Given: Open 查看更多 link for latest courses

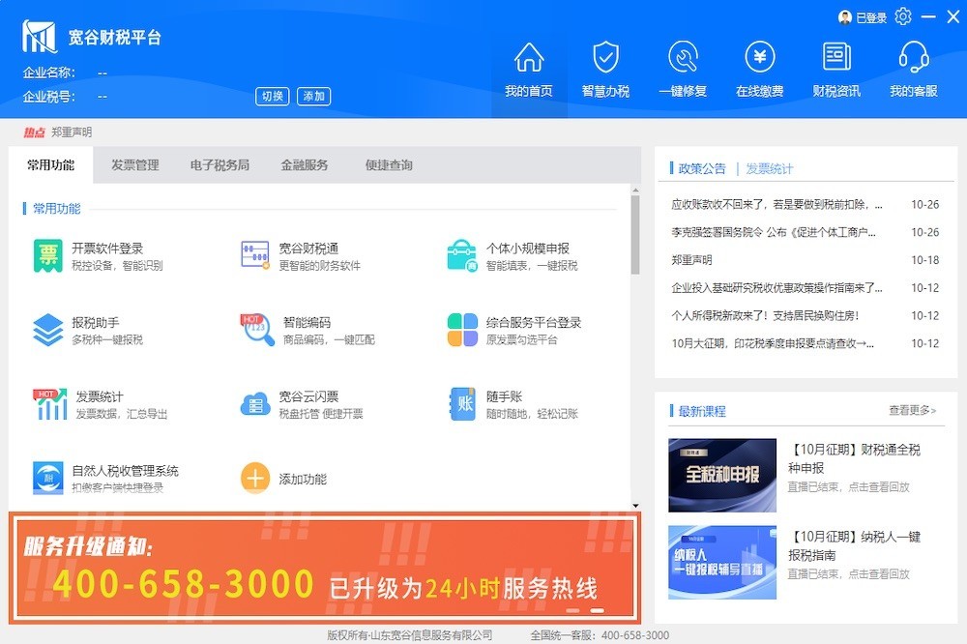Looking at the screenshot, I should coord(912,411).
